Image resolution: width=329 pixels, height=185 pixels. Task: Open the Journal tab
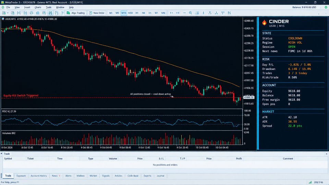[x=160, y=176]
